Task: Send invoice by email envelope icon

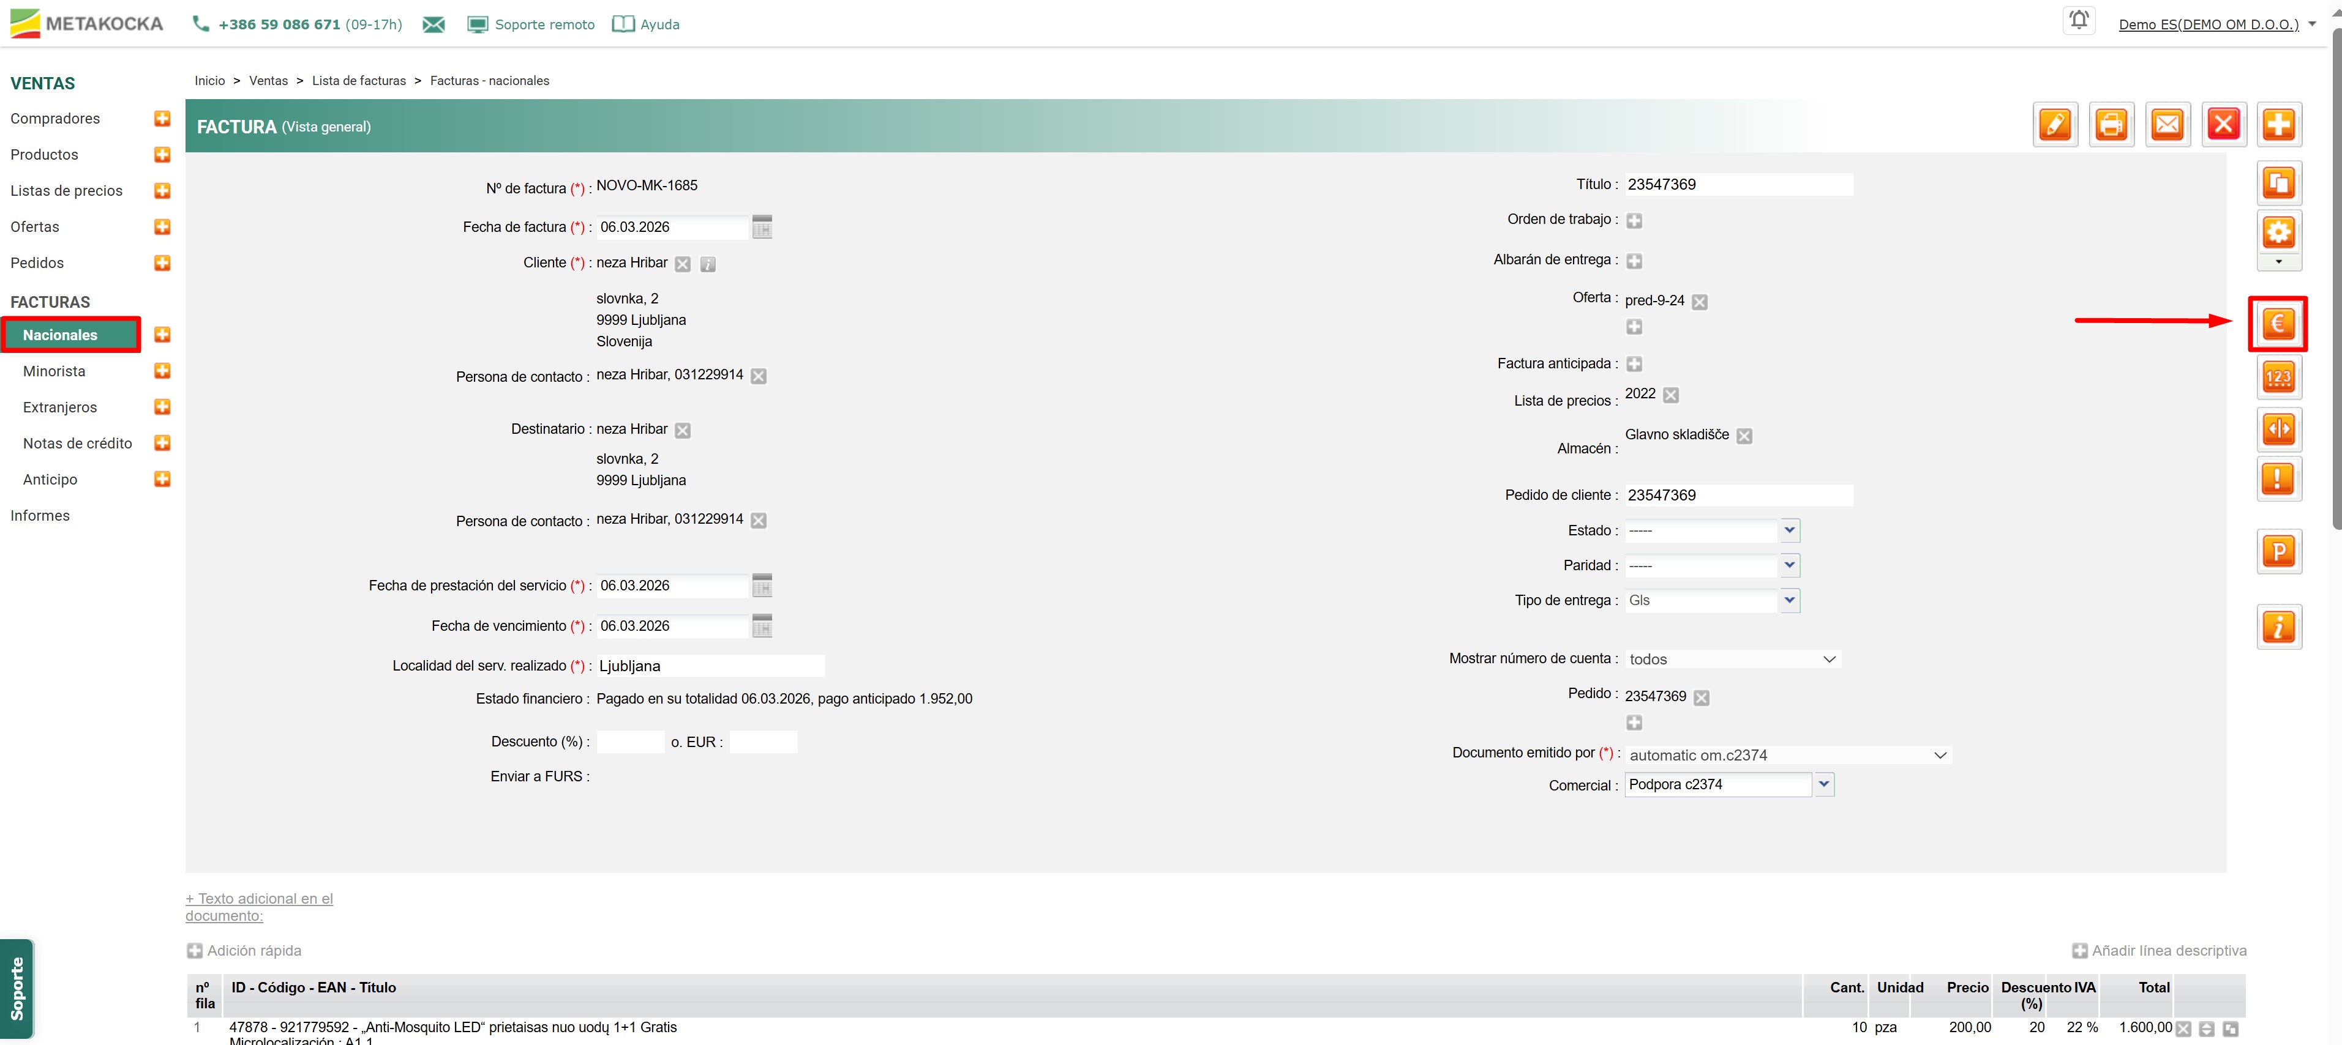Action: [x=2166, y=124]
